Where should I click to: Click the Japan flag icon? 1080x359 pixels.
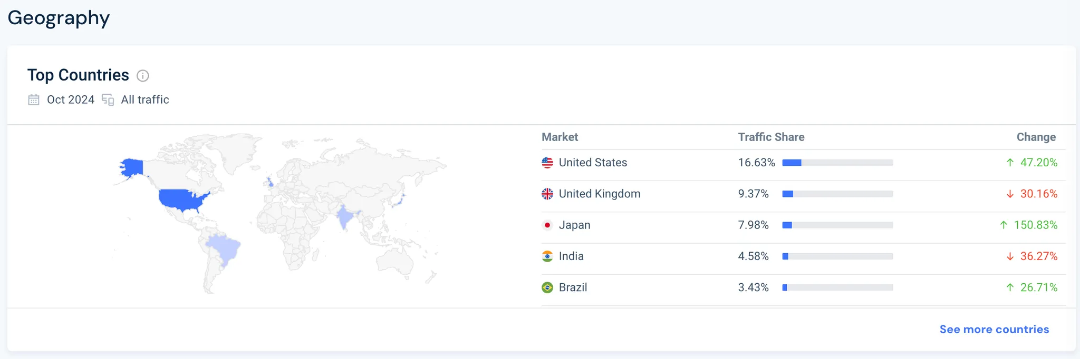547,225
